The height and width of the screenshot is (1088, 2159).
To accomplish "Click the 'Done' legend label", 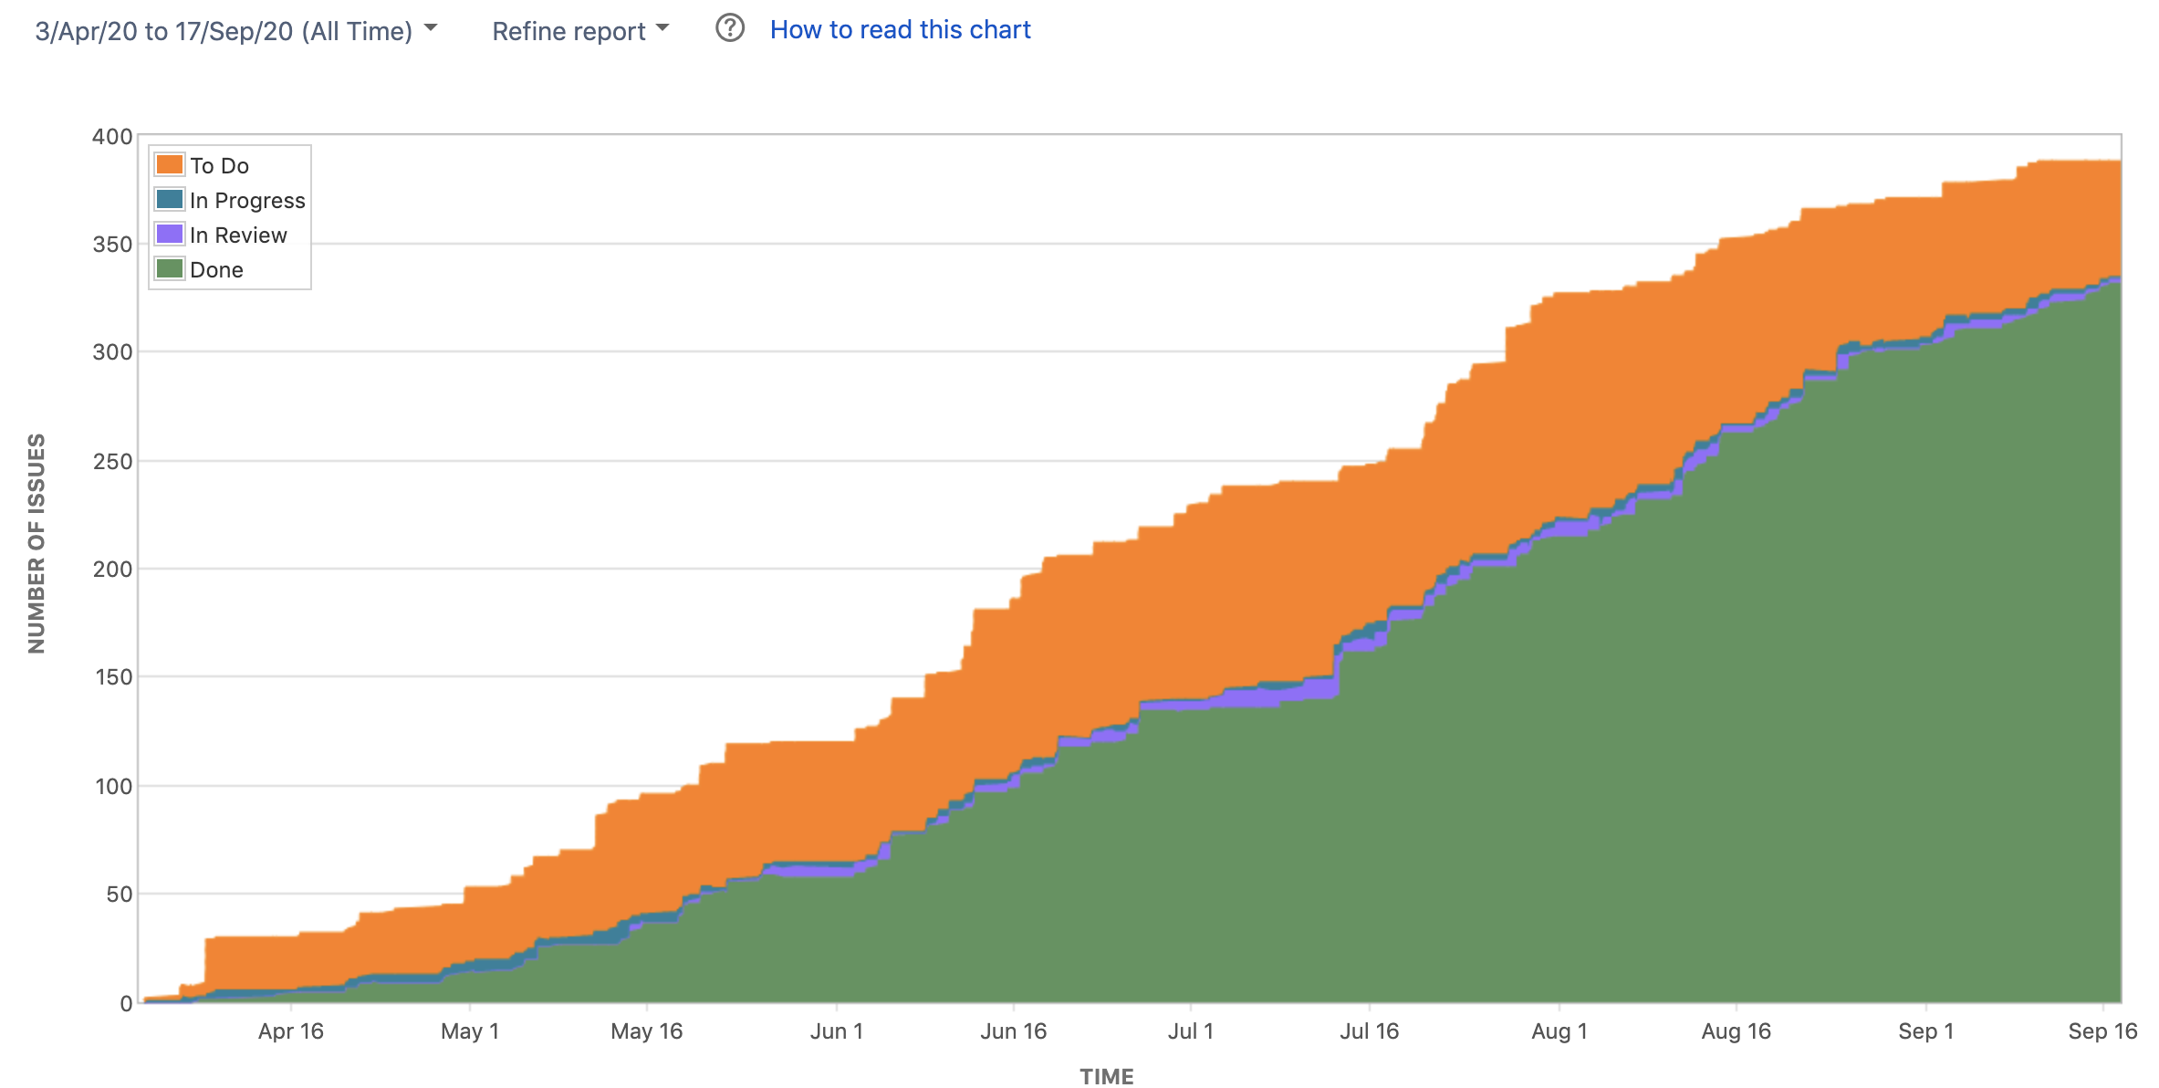I will (216, 270).
